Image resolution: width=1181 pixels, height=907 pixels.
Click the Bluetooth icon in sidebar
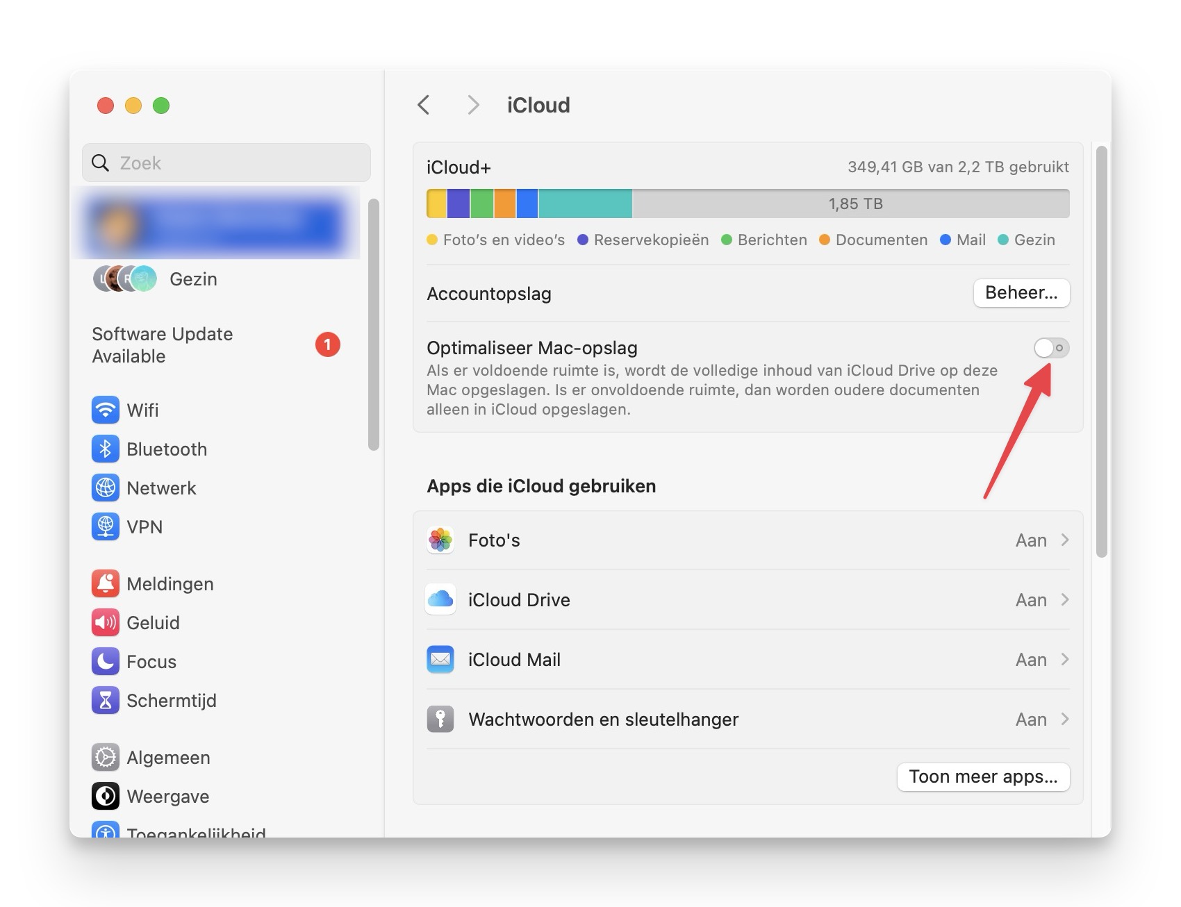click(106, 449)
